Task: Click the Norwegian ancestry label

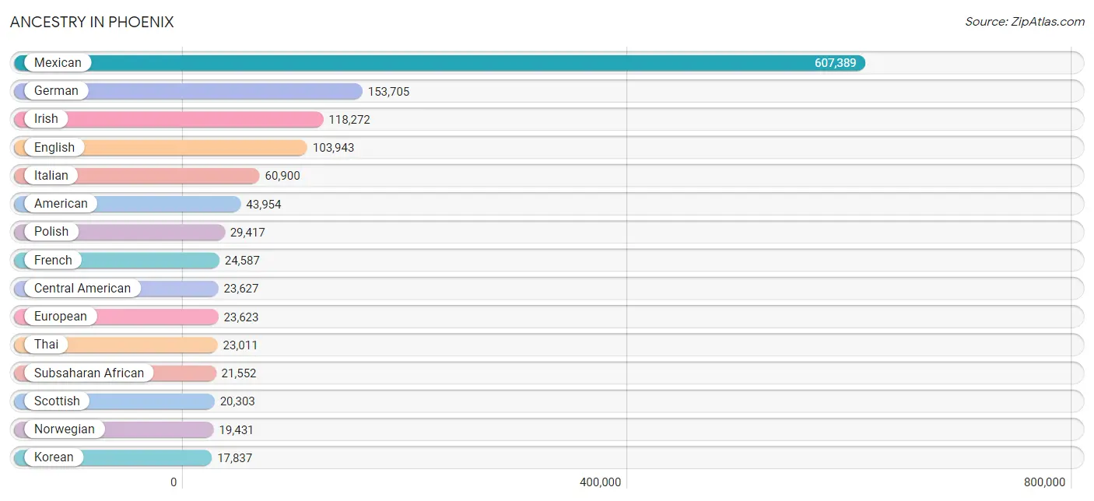Action: click(65, 429)
